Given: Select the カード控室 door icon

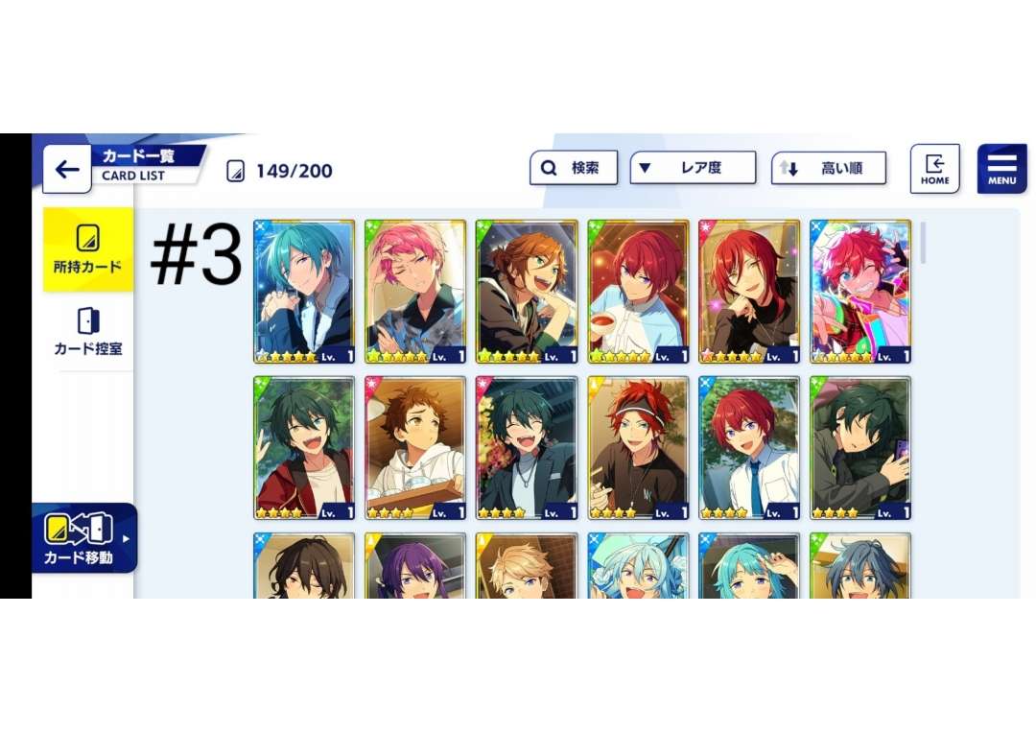Looking at the screenshot, I should tap(88, 320).
